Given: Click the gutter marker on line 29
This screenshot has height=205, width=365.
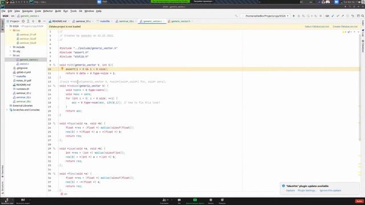Looking at the screenshot, I should click(x=54, y=149).
